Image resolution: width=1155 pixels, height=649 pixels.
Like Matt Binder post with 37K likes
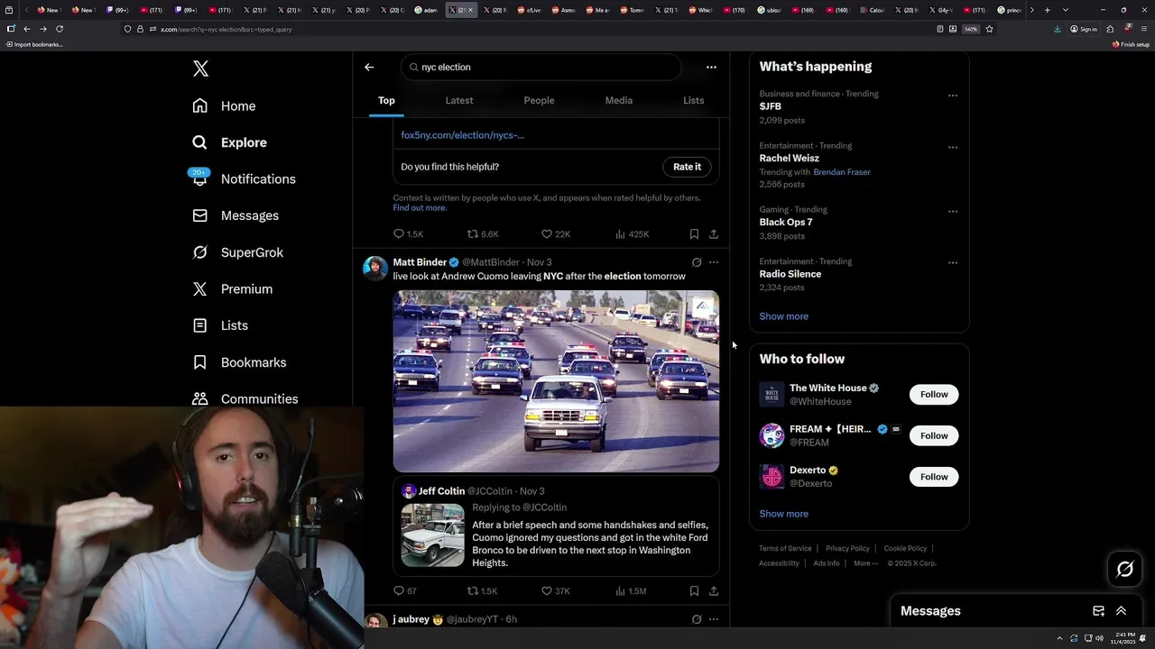555,591
